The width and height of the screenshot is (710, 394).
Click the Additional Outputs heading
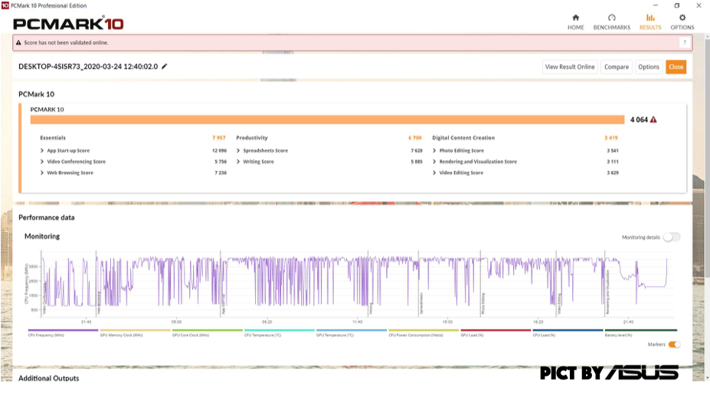(48, 378)
